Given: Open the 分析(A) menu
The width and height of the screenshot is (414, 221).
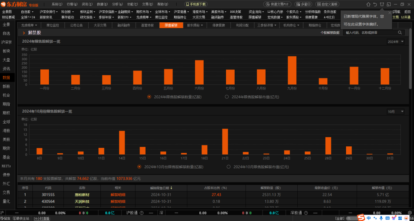Looking at the screenshot, I should coord(117,4).
